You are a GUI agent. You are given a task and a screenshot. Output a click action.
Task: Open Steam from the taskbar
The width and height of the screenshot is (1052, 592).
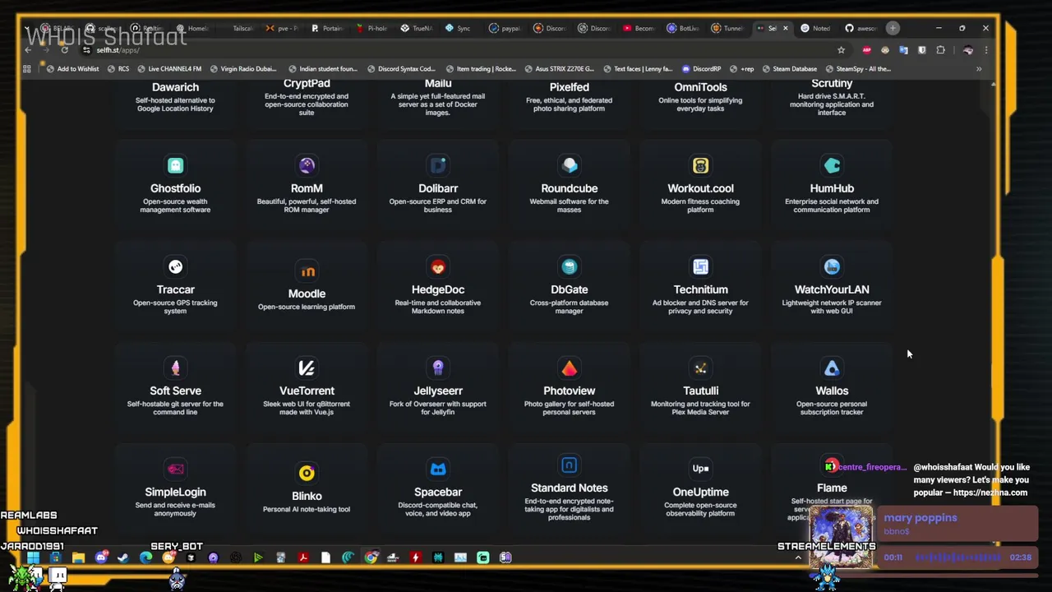pyautogui.click(x=123, y=557)
